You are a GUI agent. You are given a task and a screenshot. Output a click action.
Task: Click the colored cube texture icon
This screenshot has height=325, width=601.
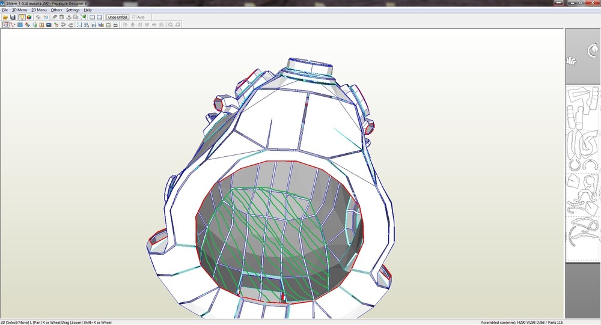(x=29, y=17)
